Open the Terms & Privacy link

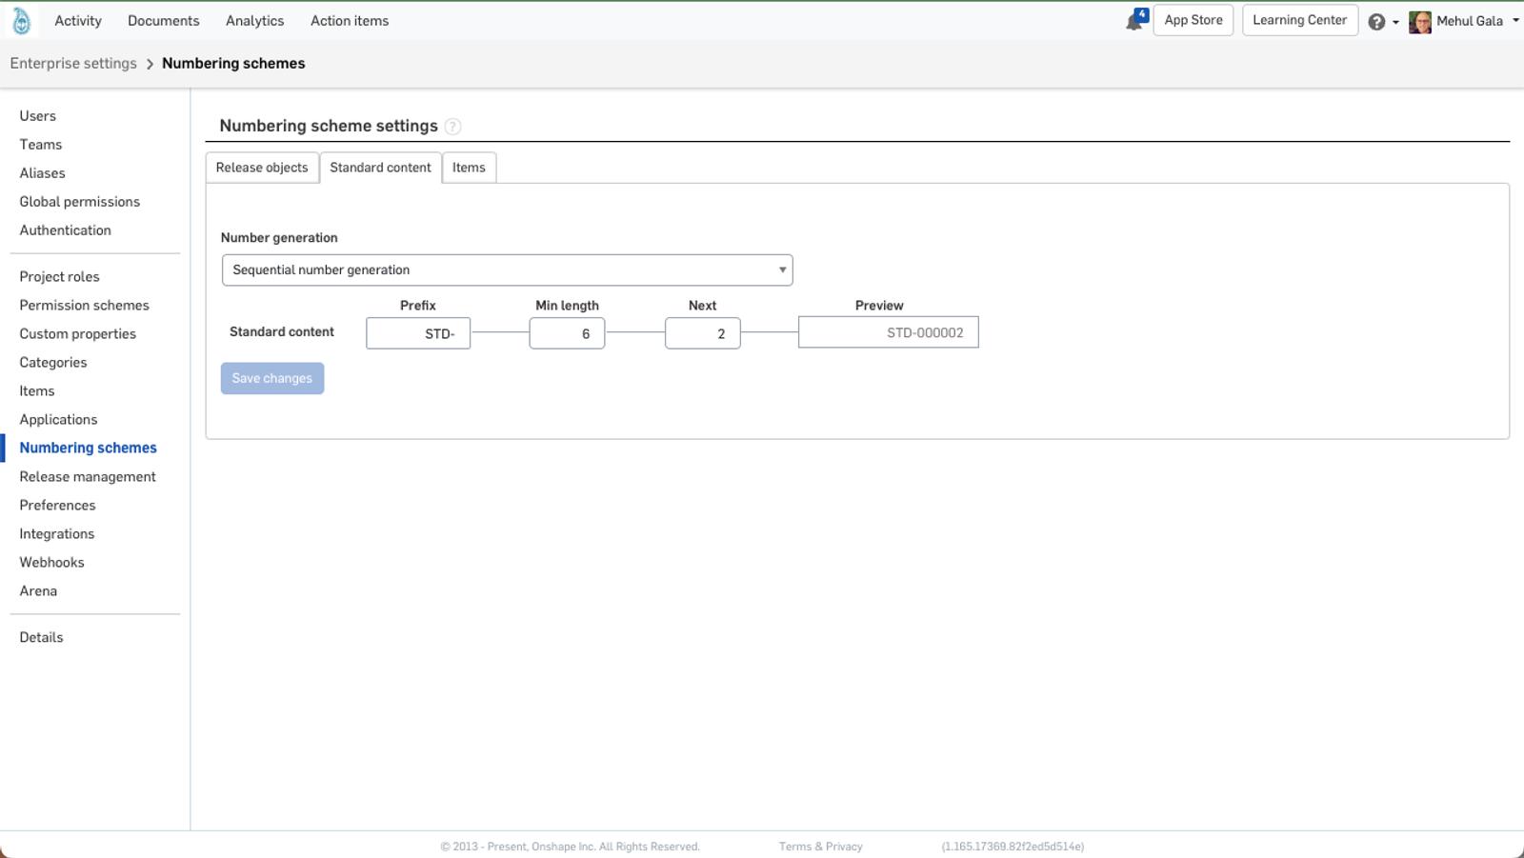820,846
